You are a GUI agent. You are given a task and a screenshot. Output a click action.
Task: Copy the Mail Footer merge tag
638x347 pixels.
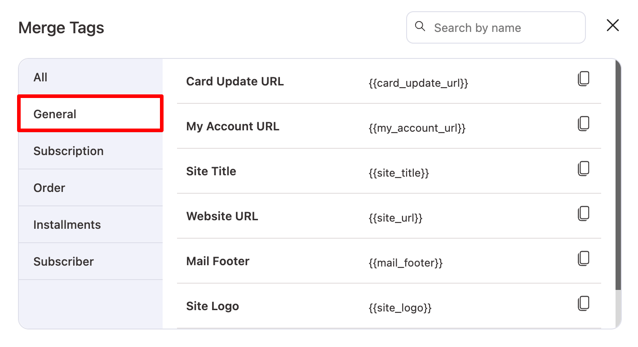tap(583, 258)
